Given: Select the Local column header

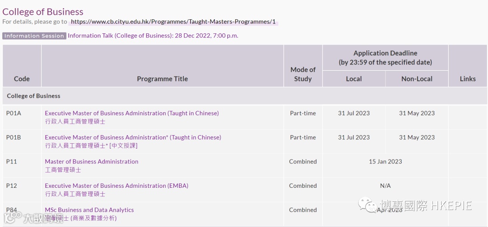Looking at the screenshot, I should point(354,79).
